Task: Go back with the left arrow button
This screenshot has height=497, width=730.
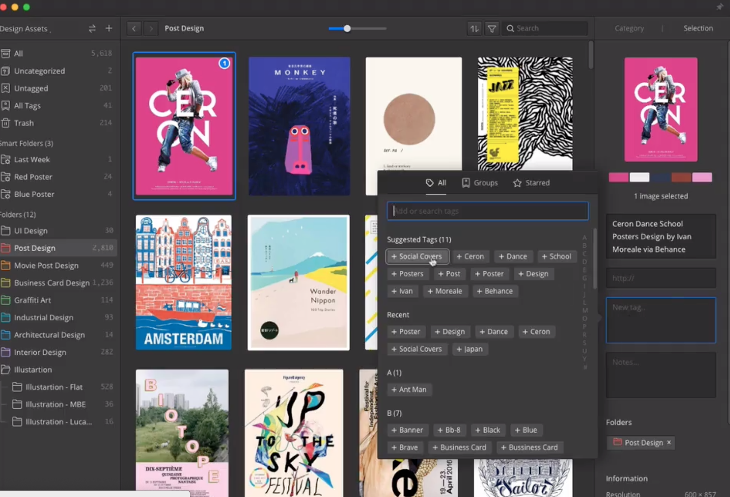Action: coord(134,28)
